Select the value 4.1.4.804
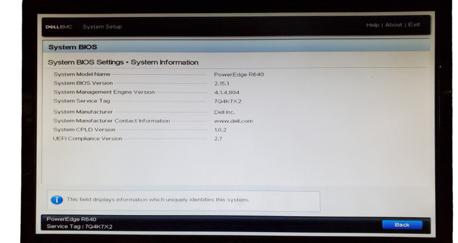This screenshot has width=458, height=243. (227, 92)
